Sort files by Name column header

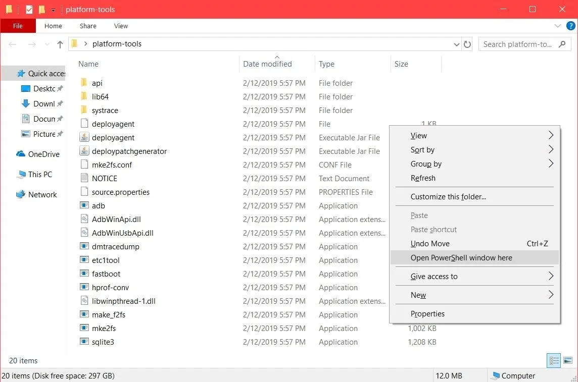[x=88, y=64]
